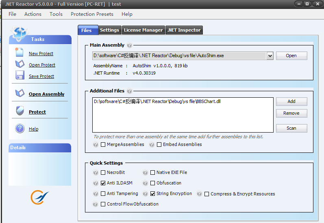Enable the Embed Assemblies checkbox

pos(159,144)
